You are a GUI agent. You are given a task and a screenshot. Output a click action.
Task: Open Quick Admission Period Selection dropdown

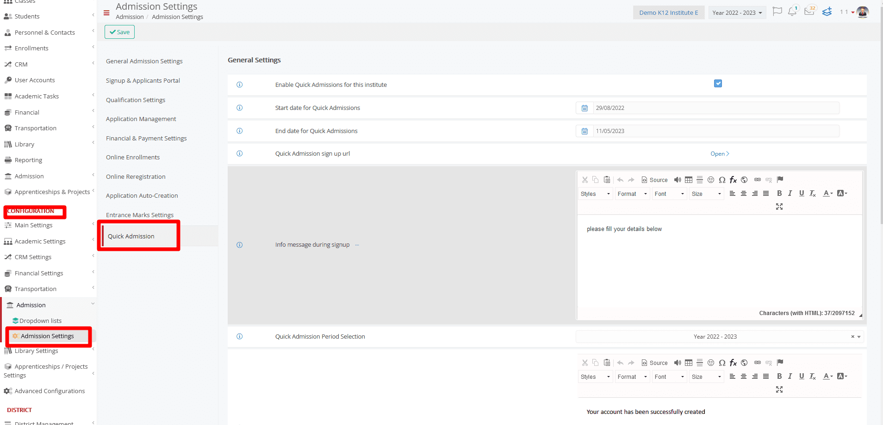click(x=720, y=337)
